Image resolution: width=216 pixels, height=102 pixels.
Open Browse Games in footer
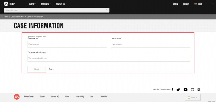[29, 97]
